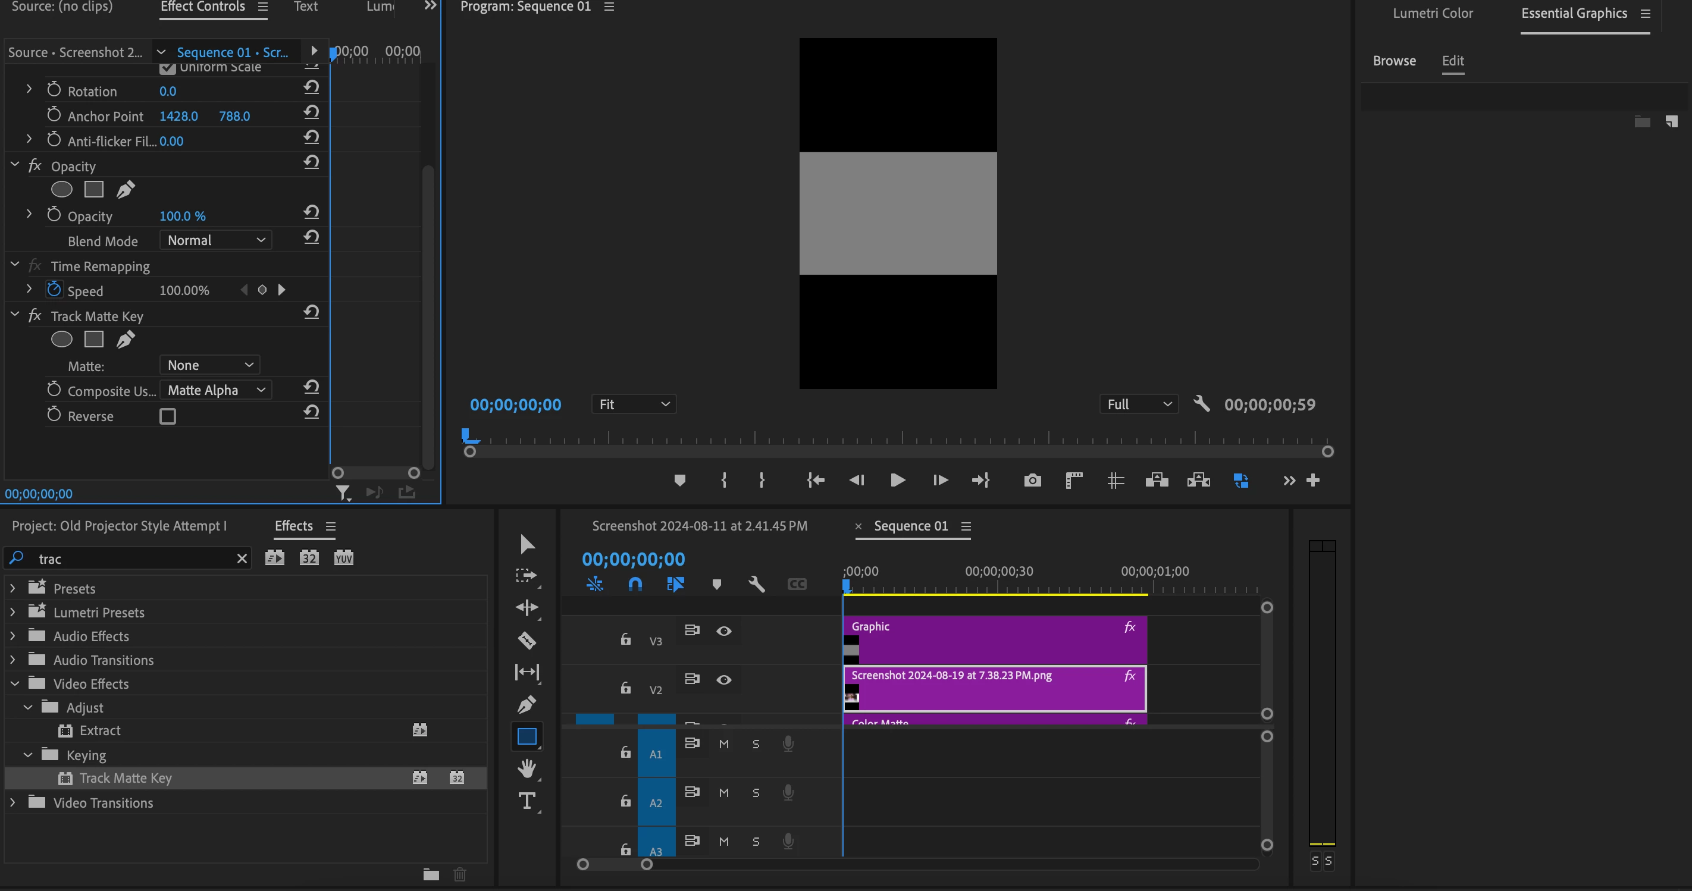Reset the Rotation parameter

coord(311,87)
